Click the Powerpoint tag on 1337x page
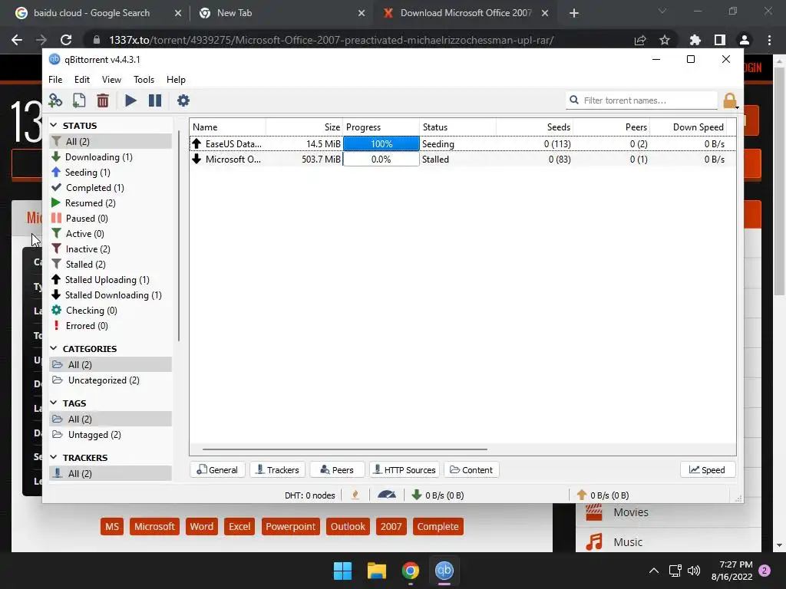The image size is (786, 589). [x=291, y=526]
